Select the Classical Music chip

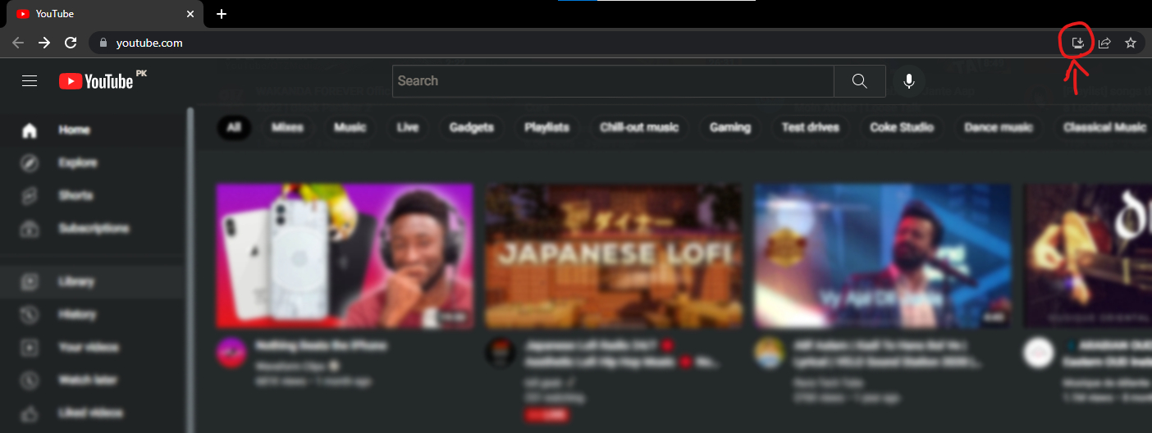1104,127
